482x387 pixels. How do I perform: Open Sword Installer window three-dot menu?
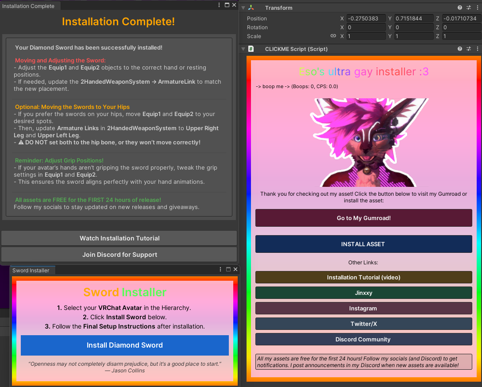click(220, 269)
